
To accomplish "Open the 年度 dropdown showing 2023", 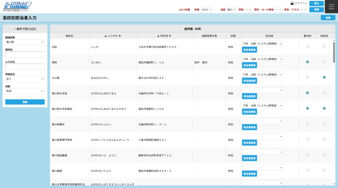I will coord(206,10).
